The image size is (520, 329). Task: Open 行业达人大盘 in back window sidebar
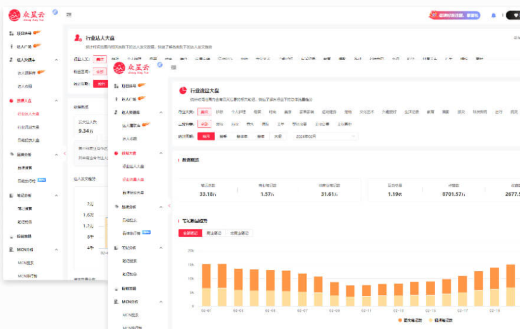28,114
